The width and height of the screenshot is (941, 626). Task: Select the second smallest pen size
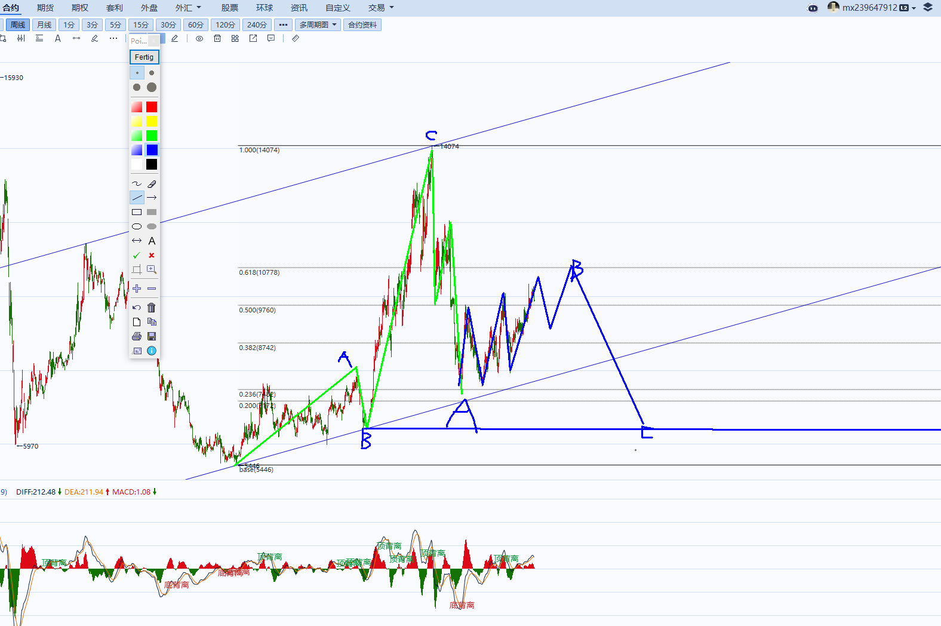point(152,73)
